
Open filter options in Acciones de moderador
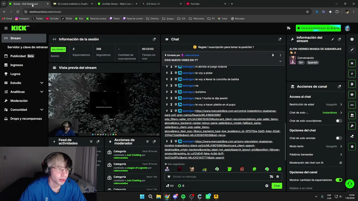point(147,142)
